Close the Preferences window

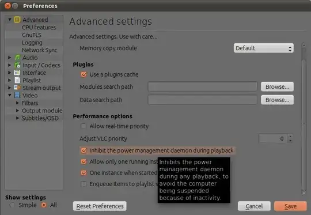pos(7,6)
